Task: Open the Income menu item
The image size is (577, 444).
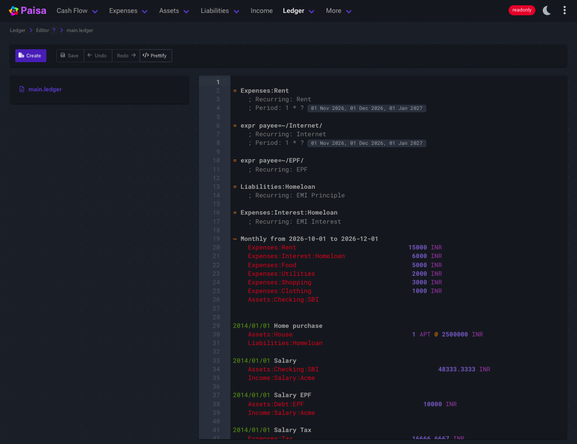Action: [x=261, y=11]
